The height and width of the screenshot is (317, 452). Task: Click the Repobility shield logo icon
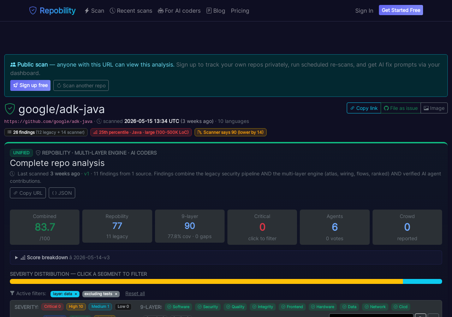click(x=33, y=11)
